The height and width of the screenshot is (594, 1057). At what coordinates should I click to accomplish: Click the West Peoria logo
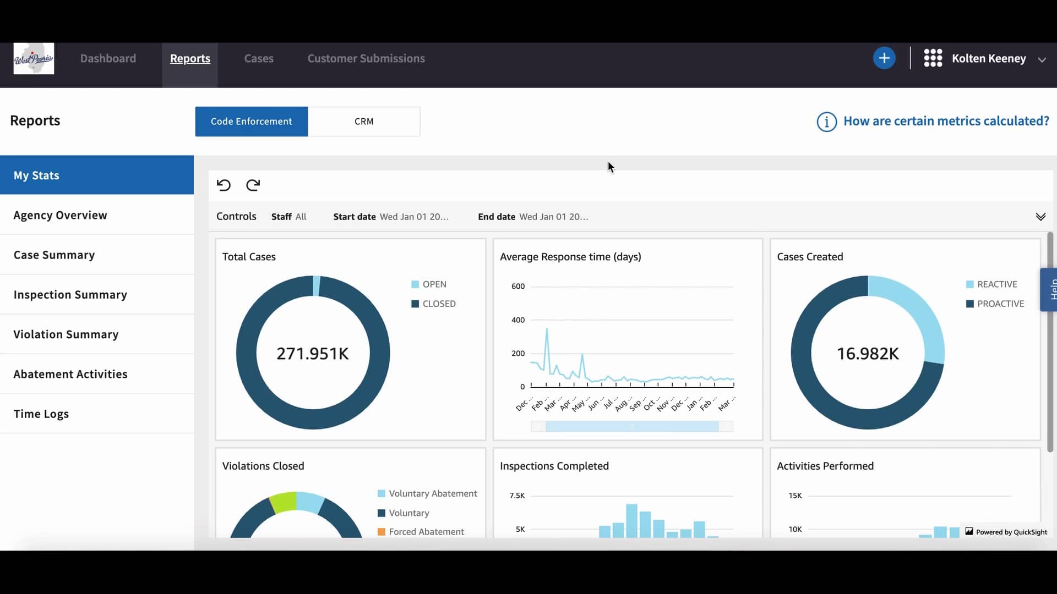point(34,58)
